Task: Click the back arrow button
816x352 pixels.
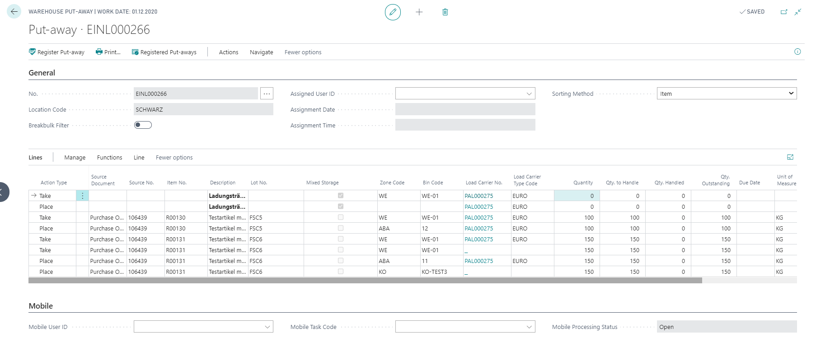Action: [x=14, y=12]
